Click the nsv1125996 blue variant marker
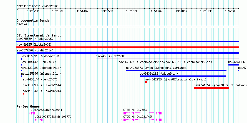The width and height of the screenshot is (247, 123). 22,76
